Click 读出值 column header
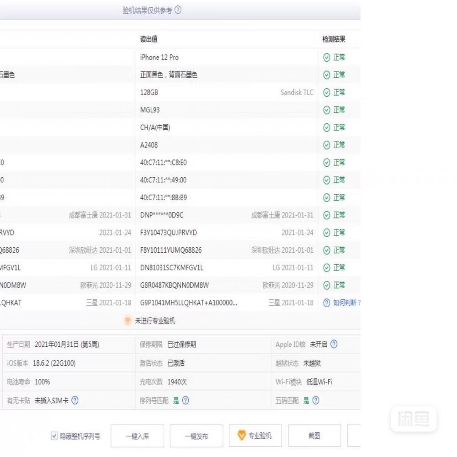457x457 pixels. pos(149,39)
